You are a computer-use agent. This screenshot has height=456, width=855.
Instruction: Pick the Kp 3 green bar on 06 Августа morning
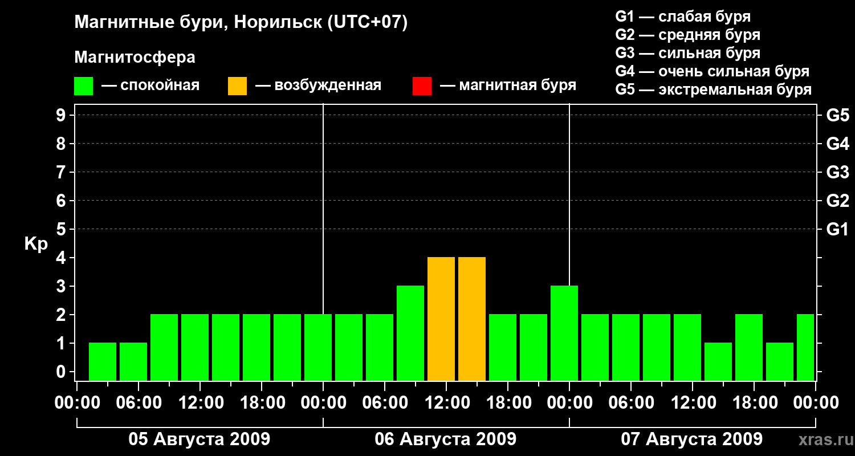[x=410, y=333]
